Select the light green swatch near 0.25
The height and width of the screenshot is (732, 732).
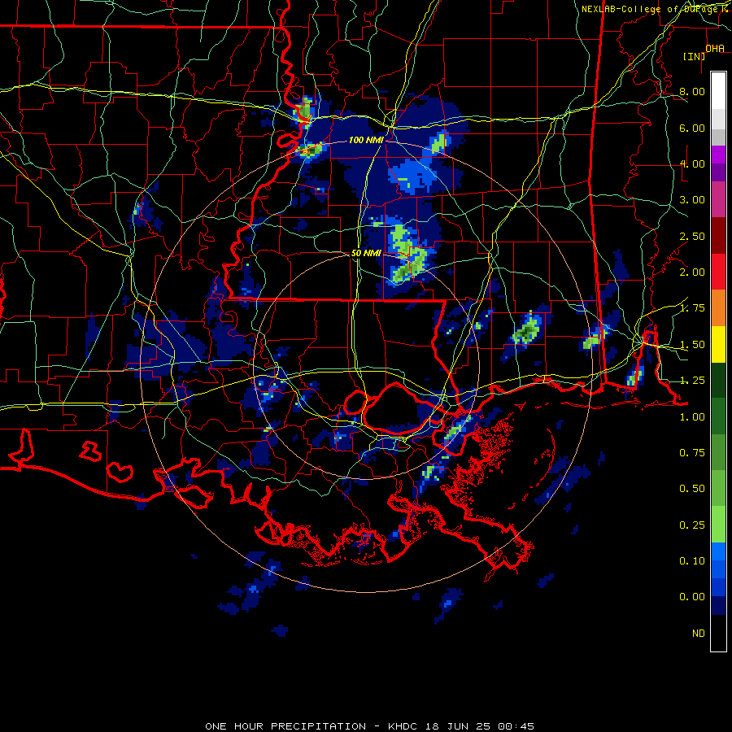718,525
